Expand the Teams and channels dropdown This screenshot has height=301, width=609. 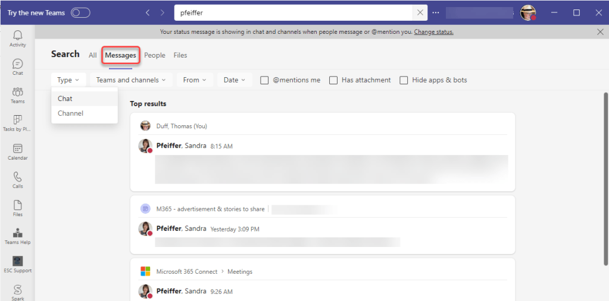coord(131,80)
